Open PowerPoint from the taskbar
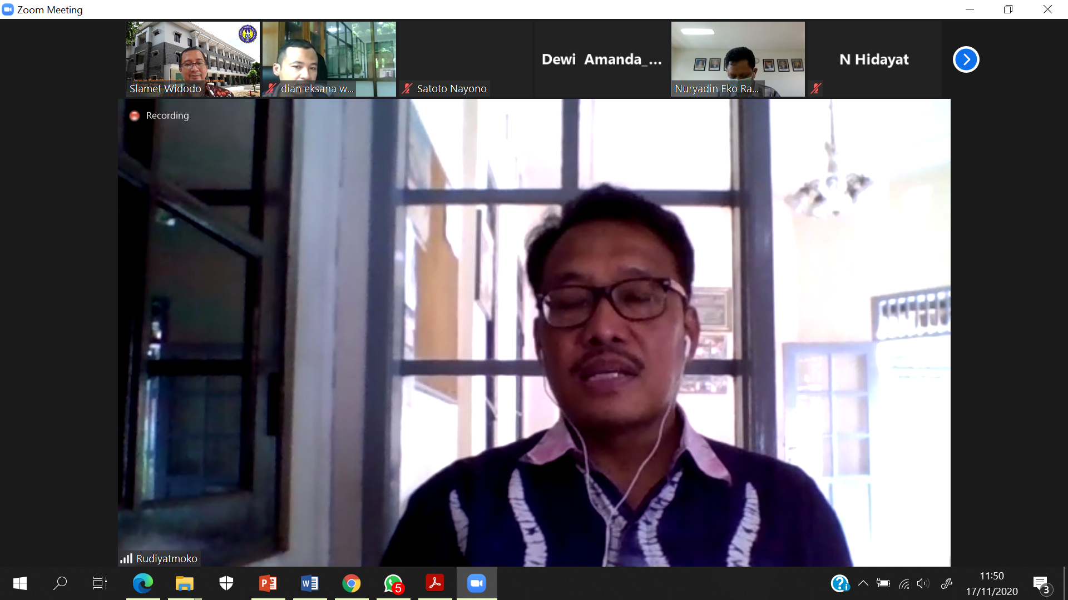The width and height of the screenshot is (1068, 600). (268, 583)
